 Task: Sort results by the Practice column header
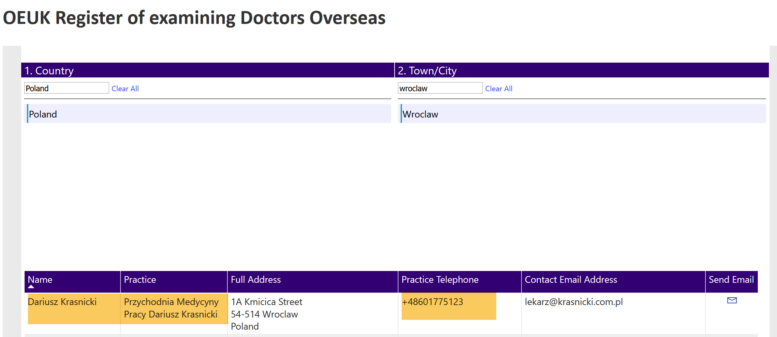(140, 279)
